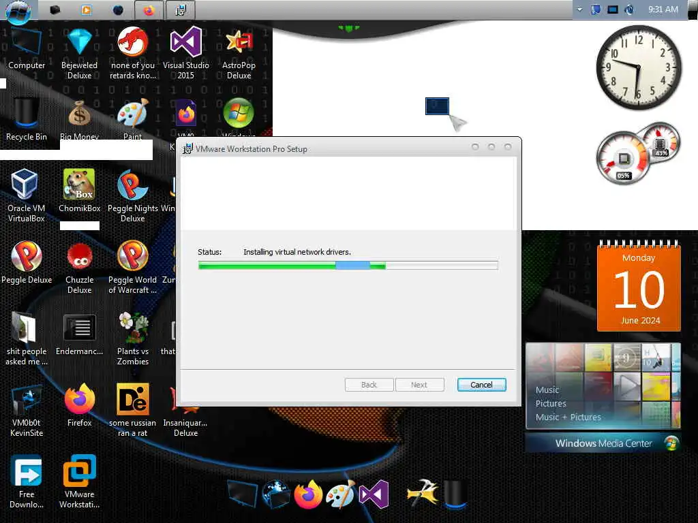Viewport: 698px width, 523px height.
Task: Launch Visual Studio from the bottom dock
Action: [374, 494]
